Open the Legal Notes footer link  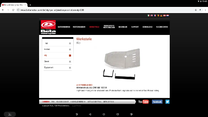[77, 106]
